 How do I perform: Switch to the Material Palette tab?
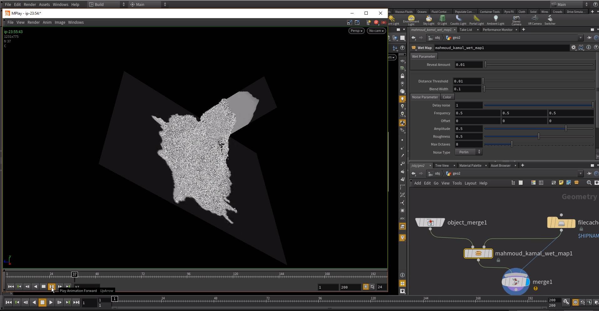pyautogui.click(x=470, y=165)
